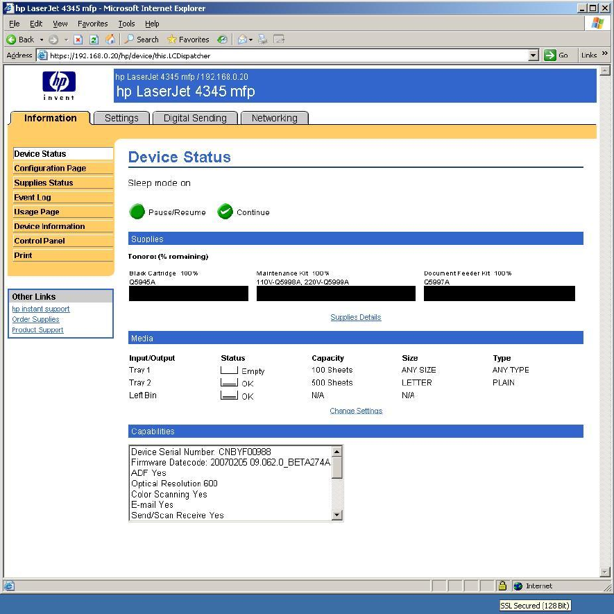This screenshot has height=614, width=614.
Task: Click the Print toolbar icon
Action: tap(263, 40)
